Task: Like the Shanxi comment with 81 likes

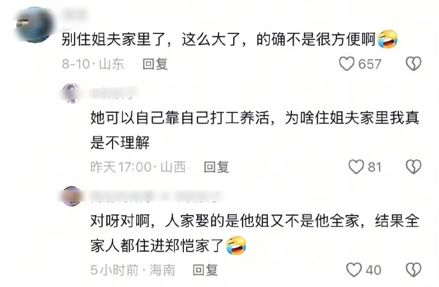Action: (356, 167)
